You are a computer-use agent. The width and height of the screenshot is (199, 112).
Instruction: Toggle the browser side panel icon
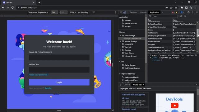tap(186, 7)
